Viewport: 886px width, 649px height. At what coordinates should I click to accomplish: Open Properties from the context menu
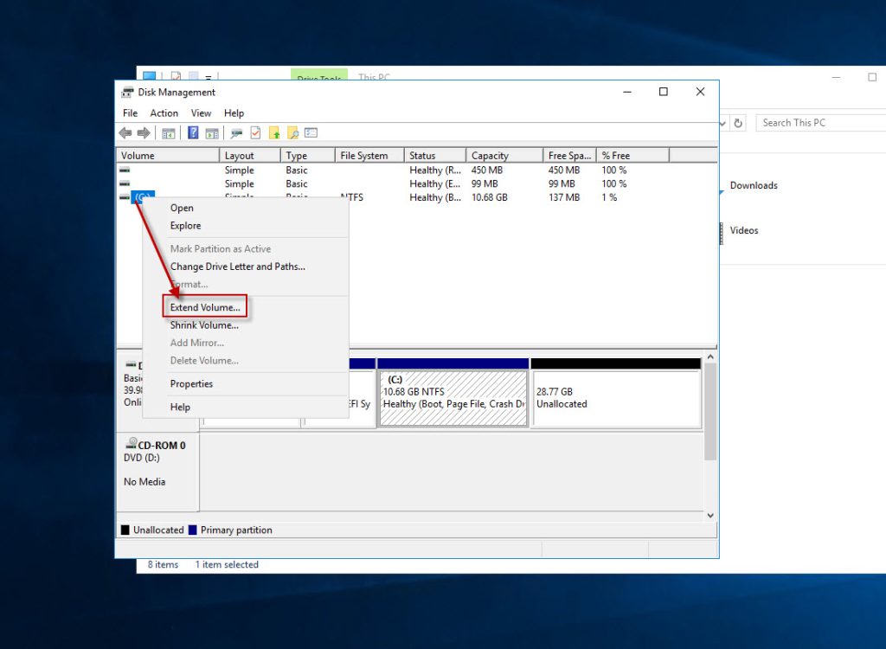point(191,384)
